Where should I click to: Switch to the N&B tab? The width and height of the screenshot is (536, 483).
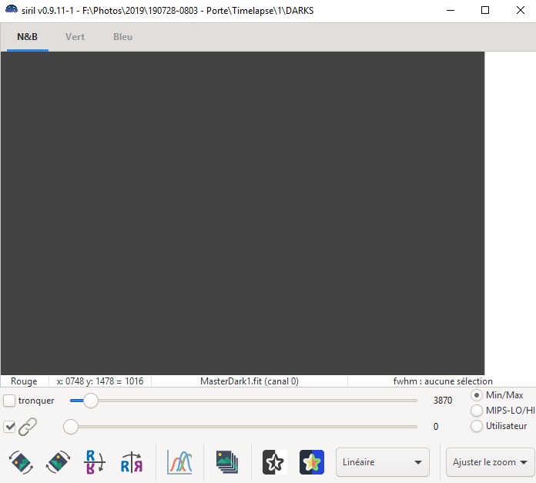click(x=28, y=37)
